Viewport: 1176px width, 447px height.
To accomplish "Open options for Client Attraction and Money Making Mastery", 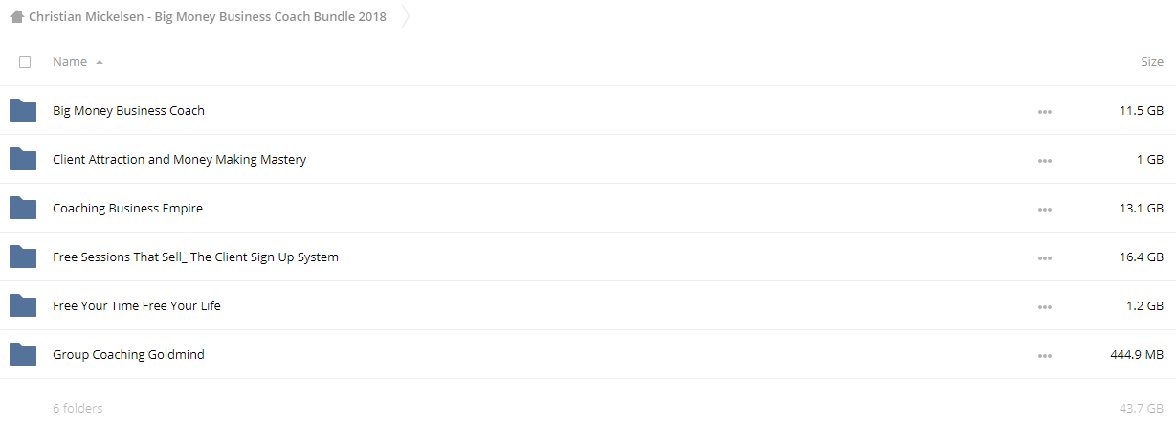I will pos(1044,161).
